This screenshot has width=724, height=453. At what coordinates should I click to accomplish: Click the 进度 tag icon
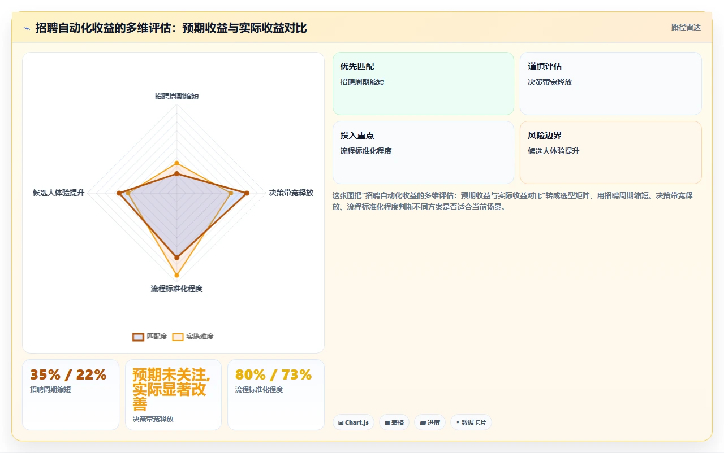tap(423, 422)
